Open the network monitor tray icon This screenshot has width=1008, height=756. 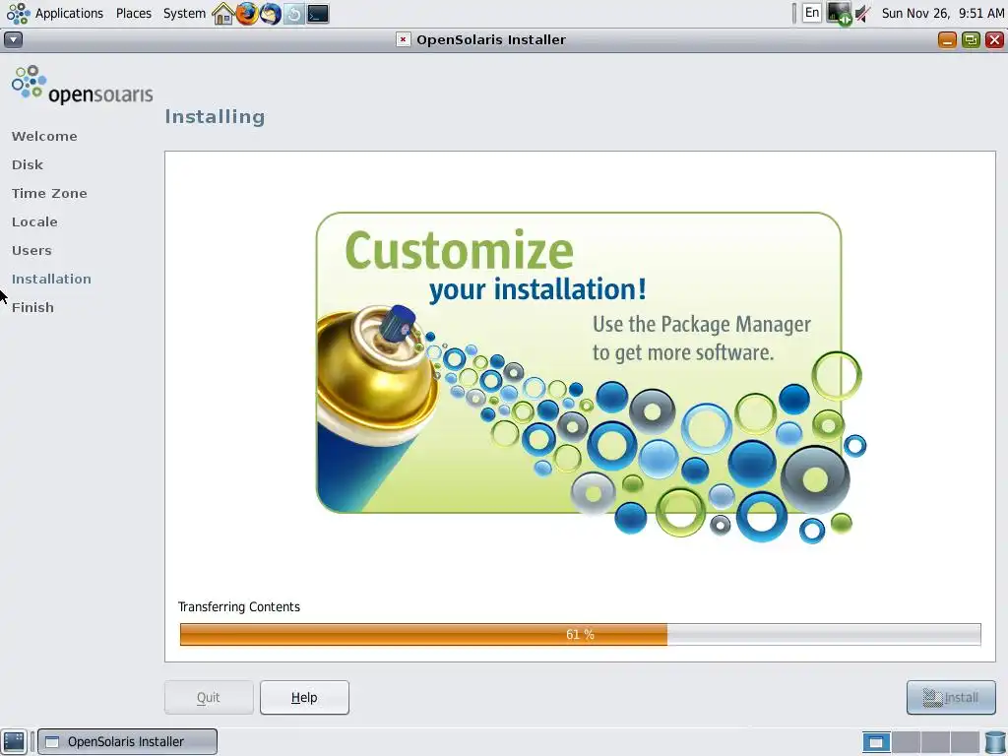pyautogui.click(x=839, y=14)
